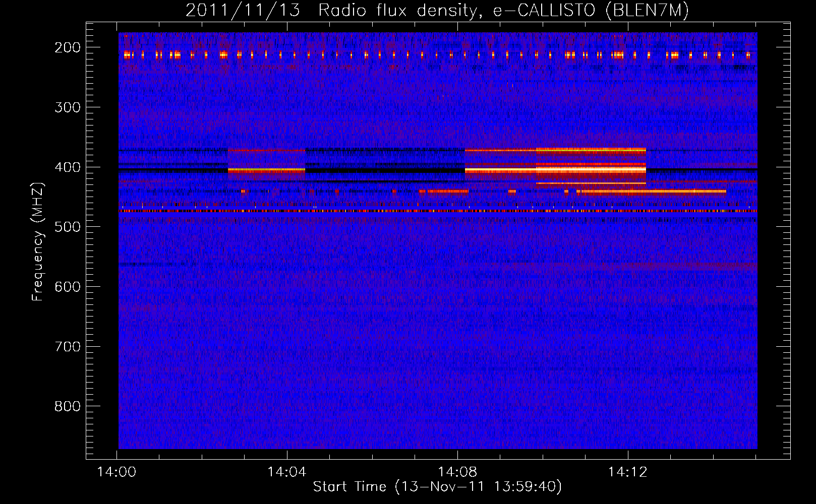Click the 14:08 time tick label
Viewport: 816px width, 504px height.
pyautogui.click(x=457, y=472)
